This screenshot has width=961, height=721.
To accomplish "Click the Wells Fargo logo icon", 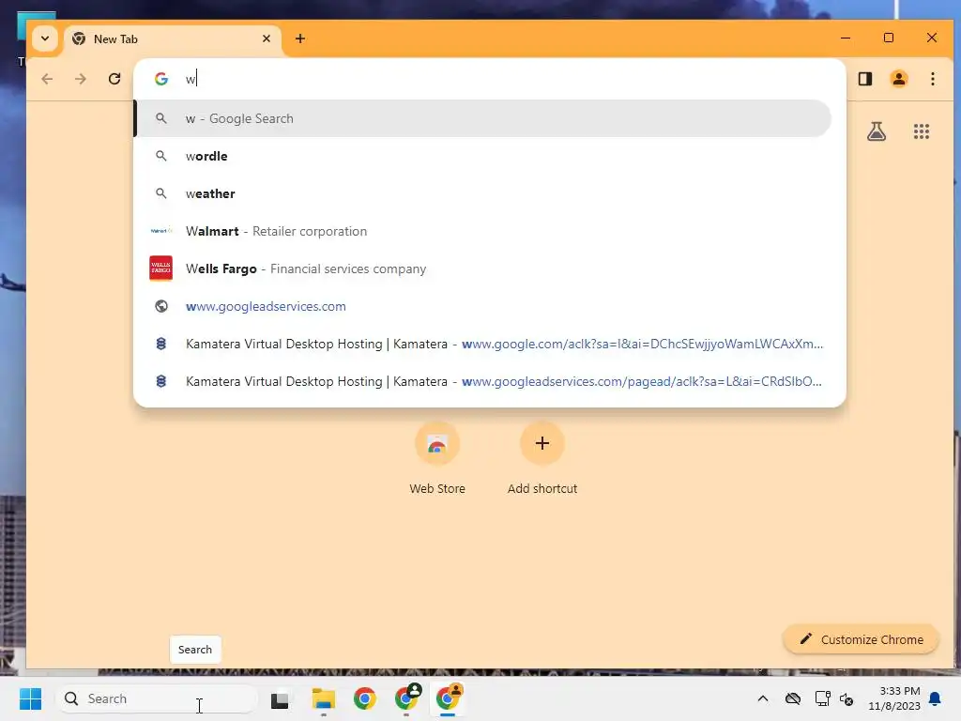I will coord(161,268).
